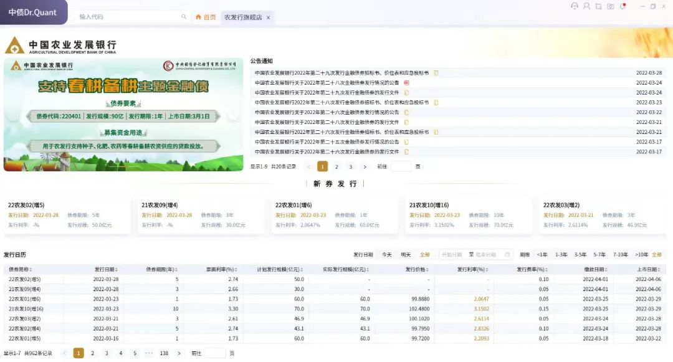Click 中国农业发展银行 logo at top
The height and width of the screenshot is (362, 673).
coord(60,45)
